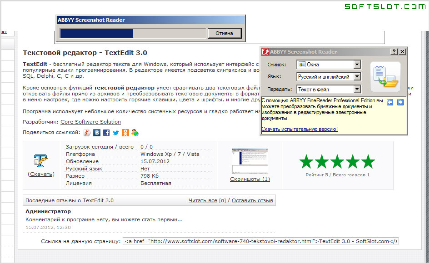430x264 pixels.
Task: Click the ABBYY Screenshot Reader progress bar
Action: (133, 34)
